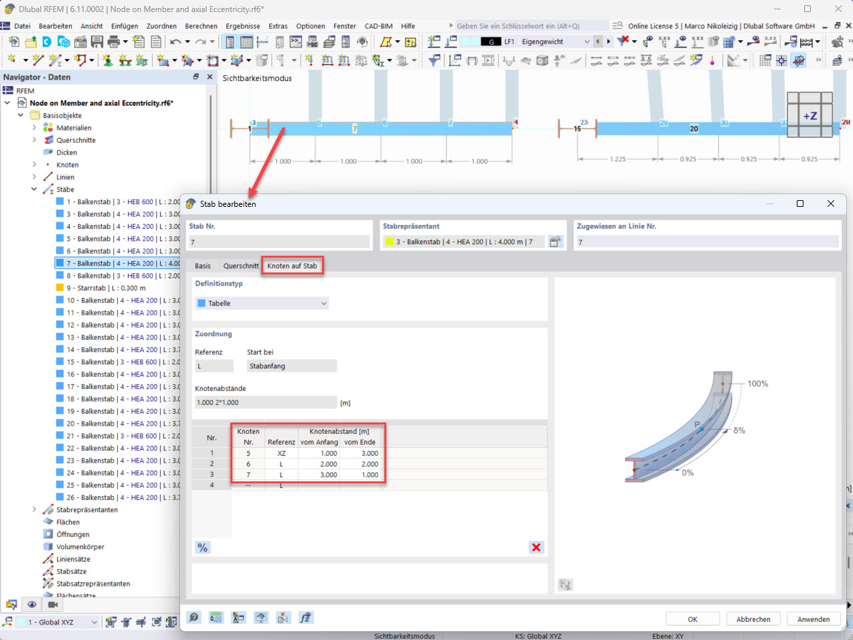Click the Navigator Data tab icon
853x640 pixels.
pos(11,605)
